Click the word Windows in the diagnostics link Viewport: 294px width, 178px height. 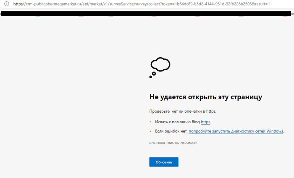pyautogui.click(x=275, y=131)
